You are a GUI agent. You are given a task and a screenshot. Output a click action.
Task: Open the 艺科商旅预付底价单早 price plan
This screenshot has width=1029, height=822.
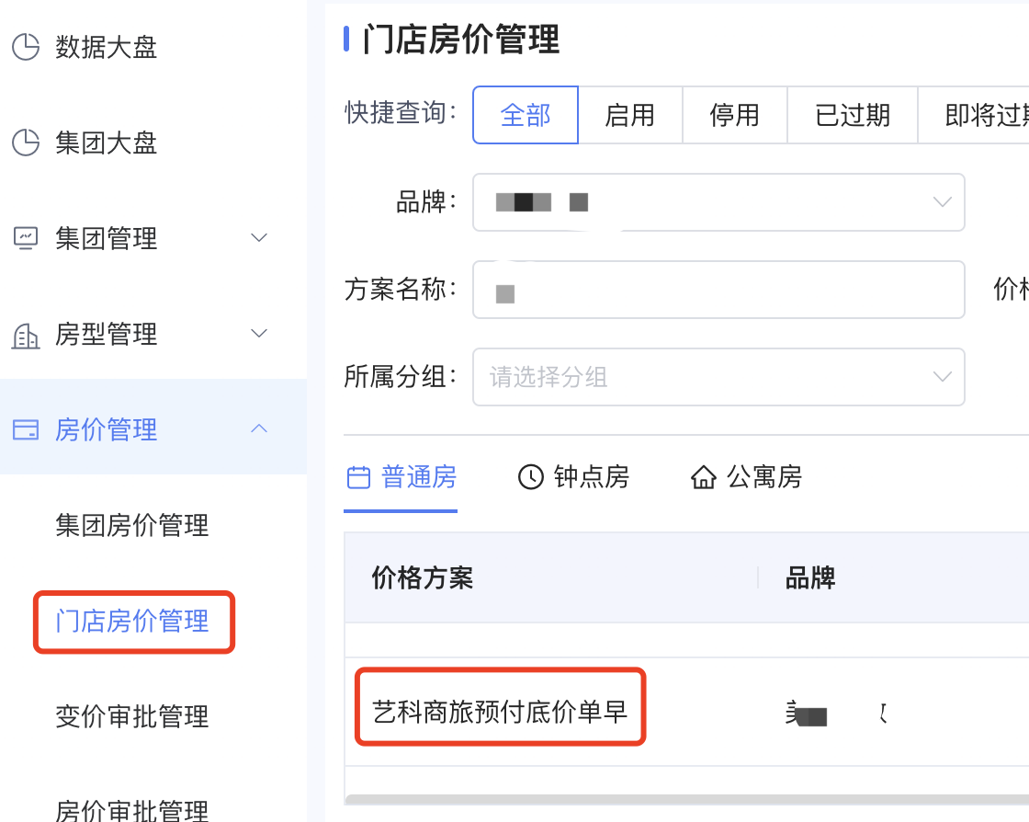point(500,712)
